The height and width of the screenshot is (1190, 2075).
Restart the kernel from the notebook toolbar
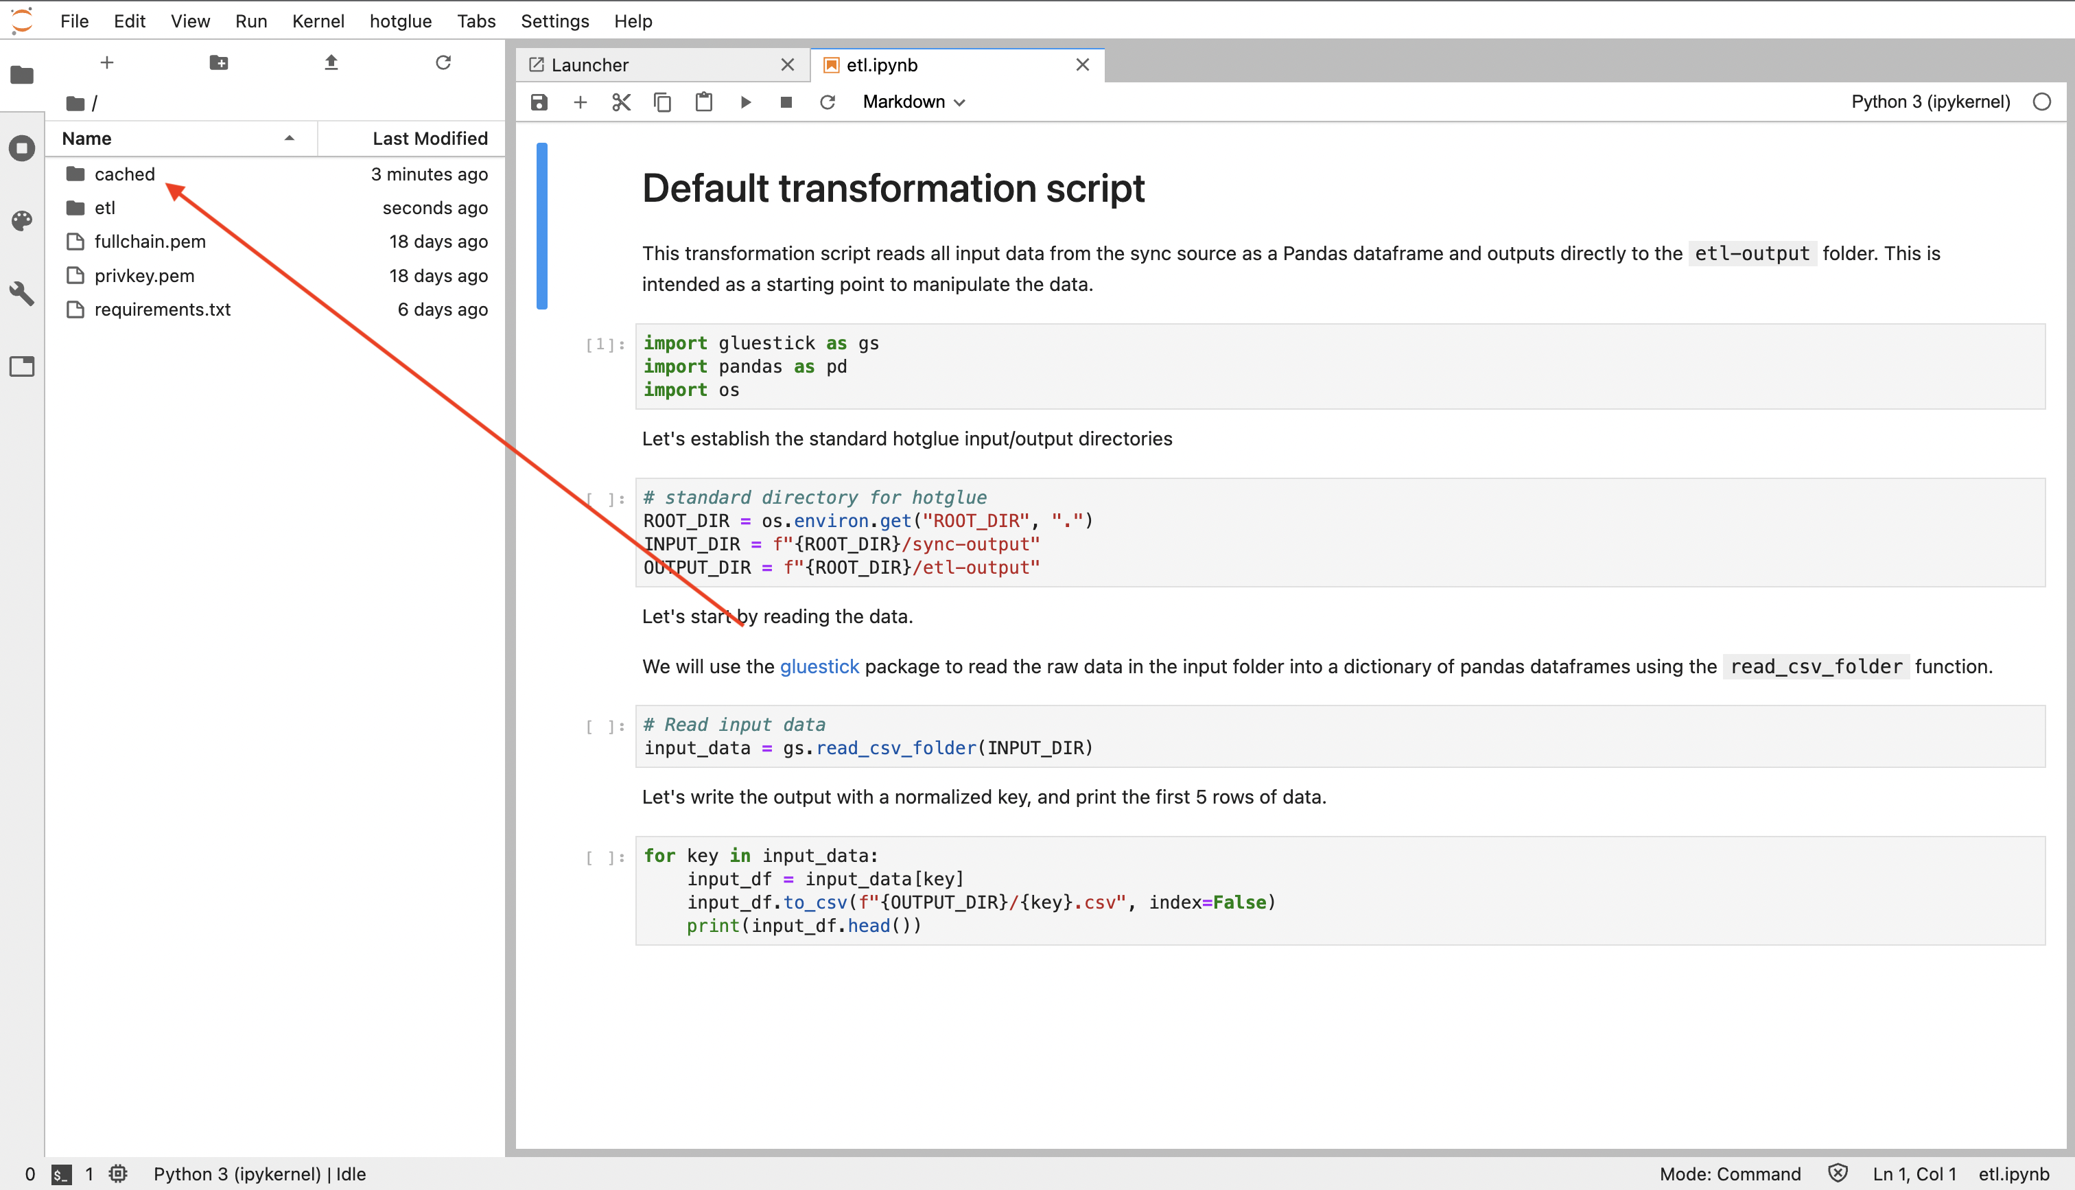click(828, 102)
